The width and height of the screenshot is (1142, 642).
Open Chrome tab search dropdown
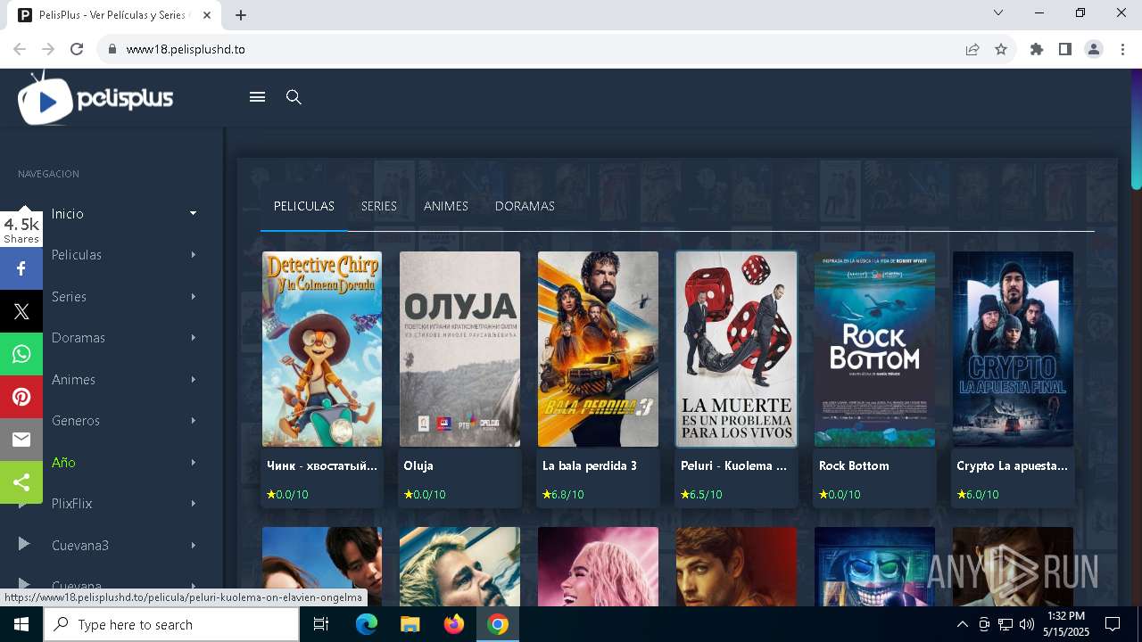coord(998,12)
